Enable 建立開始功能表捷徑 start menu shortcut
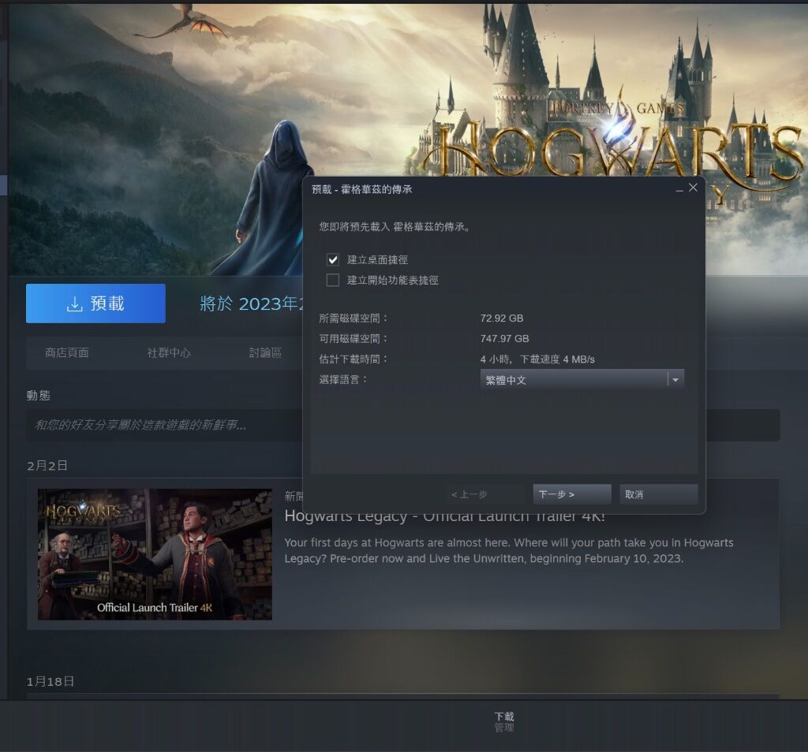The height and width of the screenshot is (752, 808). [333, 280]
